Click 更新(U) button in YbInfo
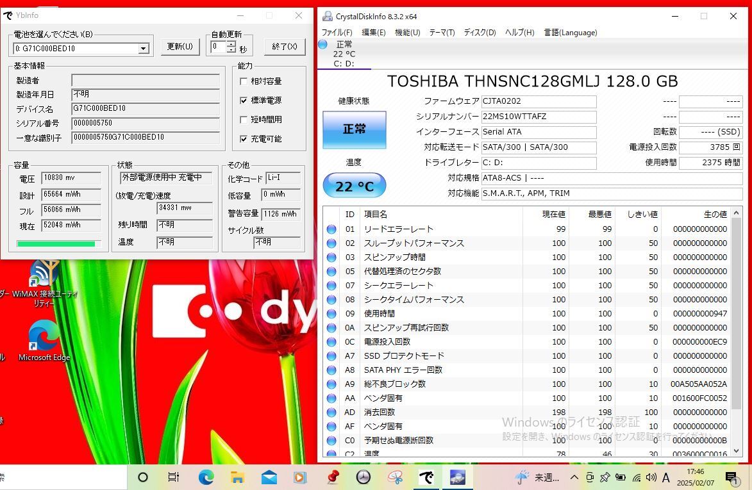Image resolution: width=752 pixels, height=490 pixels. [x=180, y=47]
